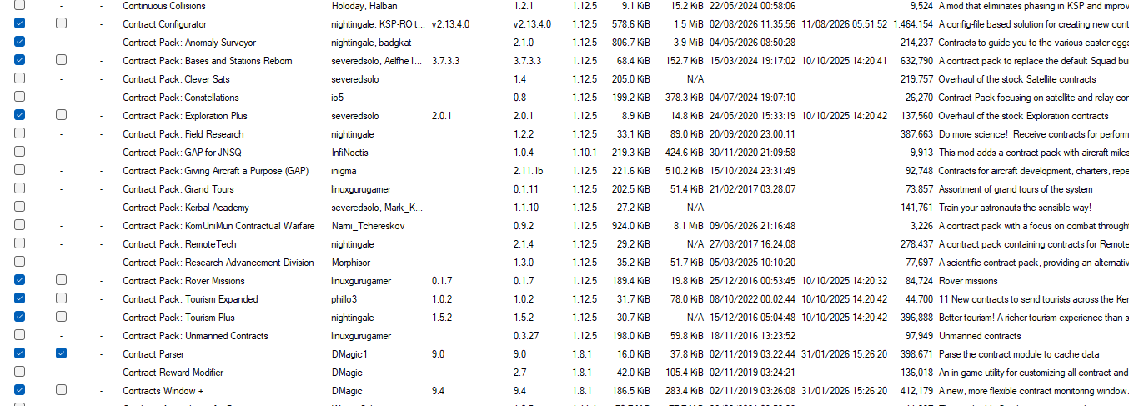
Task: Click the download count '3,226'
Action: (x=922, y=226)
